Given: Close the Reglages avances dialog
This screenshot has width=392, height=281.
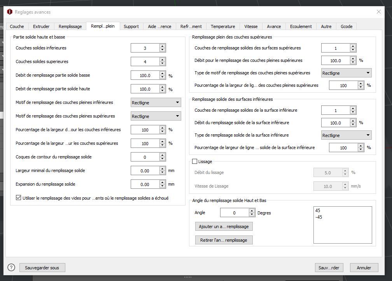Looking at the screenshot, I should point(378,12).
